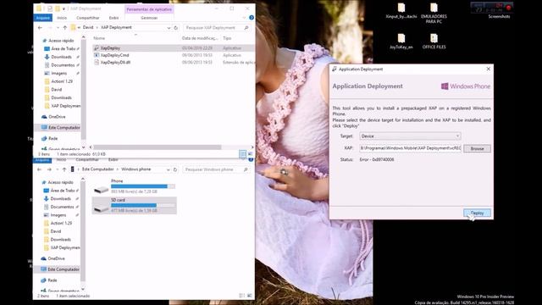Click the XAP file path field
The width and height of the screenshot is (542, 305).
click(410, 148)
